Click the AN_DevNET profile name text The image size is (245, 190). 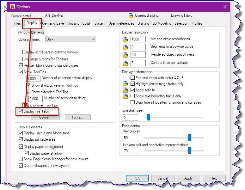[55, 15]
